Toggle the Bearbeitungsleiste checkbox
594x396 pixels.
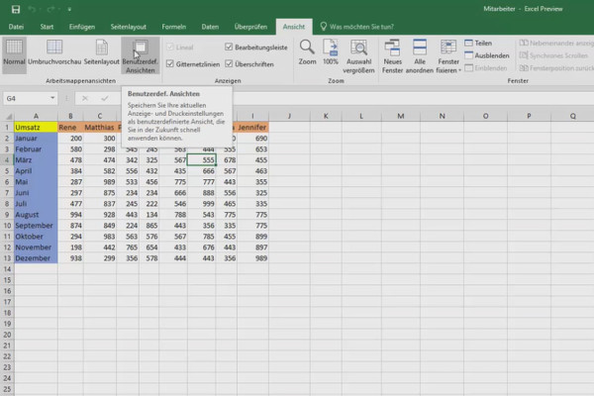point(229,47)
